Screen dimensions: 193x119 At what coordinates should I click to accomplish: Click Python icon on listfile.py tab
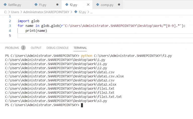[5, 5]
